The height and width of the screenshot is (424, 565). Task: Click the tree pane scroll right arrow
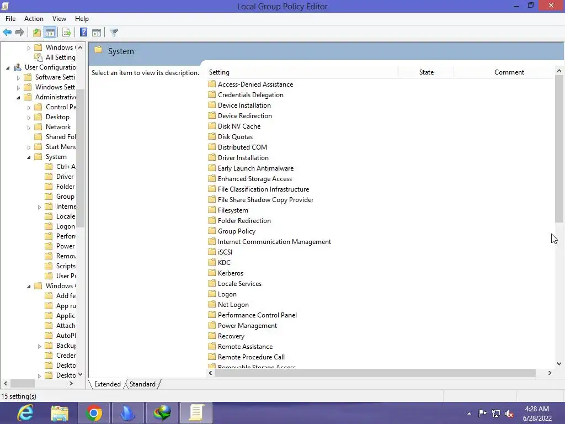(71, 384)
